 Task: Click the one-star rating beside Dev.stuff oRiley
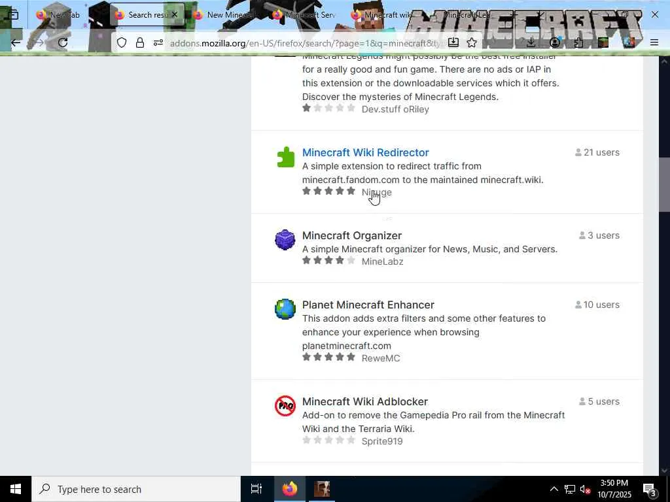pyautogui.click(x=328, y=108)
